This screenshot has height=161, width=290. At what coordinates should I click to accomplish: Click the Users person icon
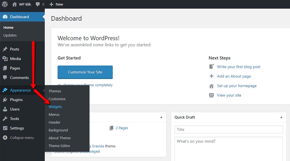point(5,109)
